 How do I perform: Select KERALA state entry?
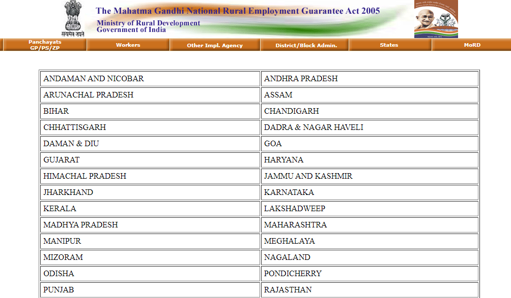click(x=60, y=209)
